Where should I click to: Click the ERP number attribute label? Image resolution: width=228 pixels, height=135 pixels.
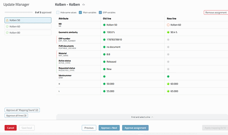(x=64, y=39)
